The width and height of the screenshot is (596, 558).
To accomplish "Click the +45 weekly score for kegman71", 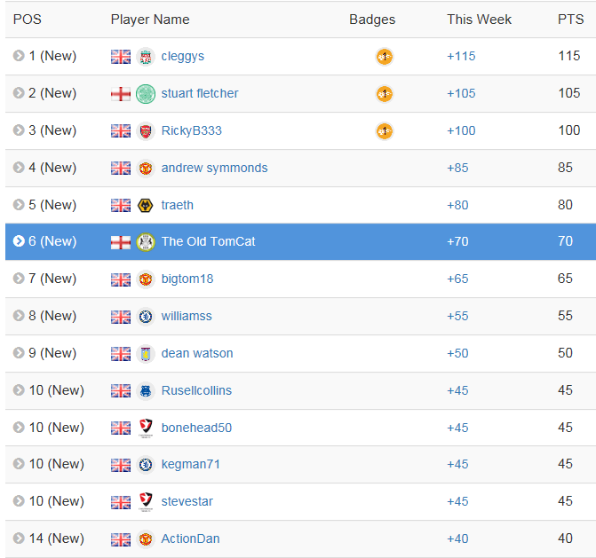I will point(457,464).
